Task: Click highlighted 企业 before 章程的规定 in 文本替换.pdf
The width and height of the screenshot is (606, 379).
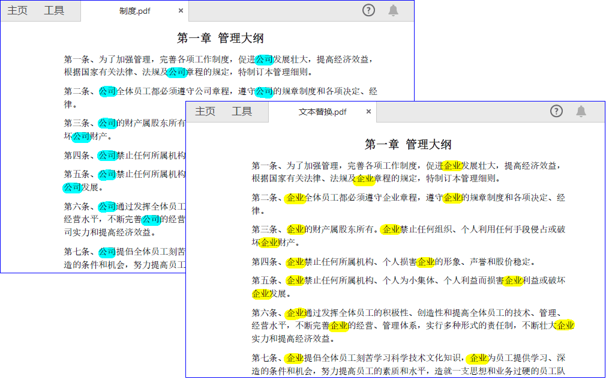Action: click(364, 178)
